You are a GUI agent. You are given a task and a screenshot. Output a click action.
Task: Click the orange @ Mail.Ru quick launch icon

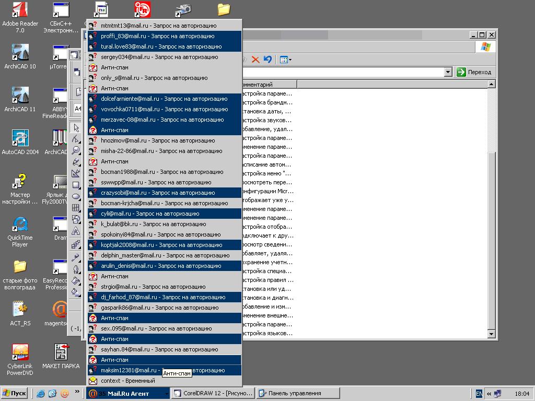click(65, 394)
